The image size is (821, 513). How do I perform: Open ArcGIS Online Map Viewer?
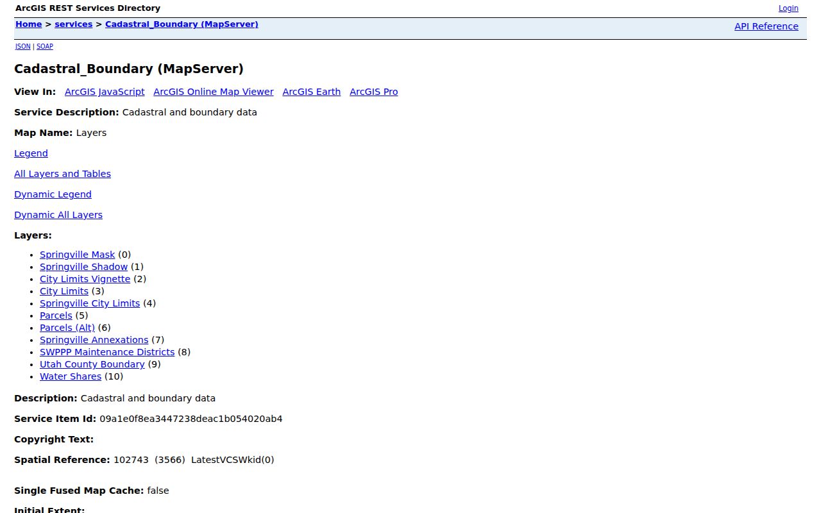coord(214,92)
